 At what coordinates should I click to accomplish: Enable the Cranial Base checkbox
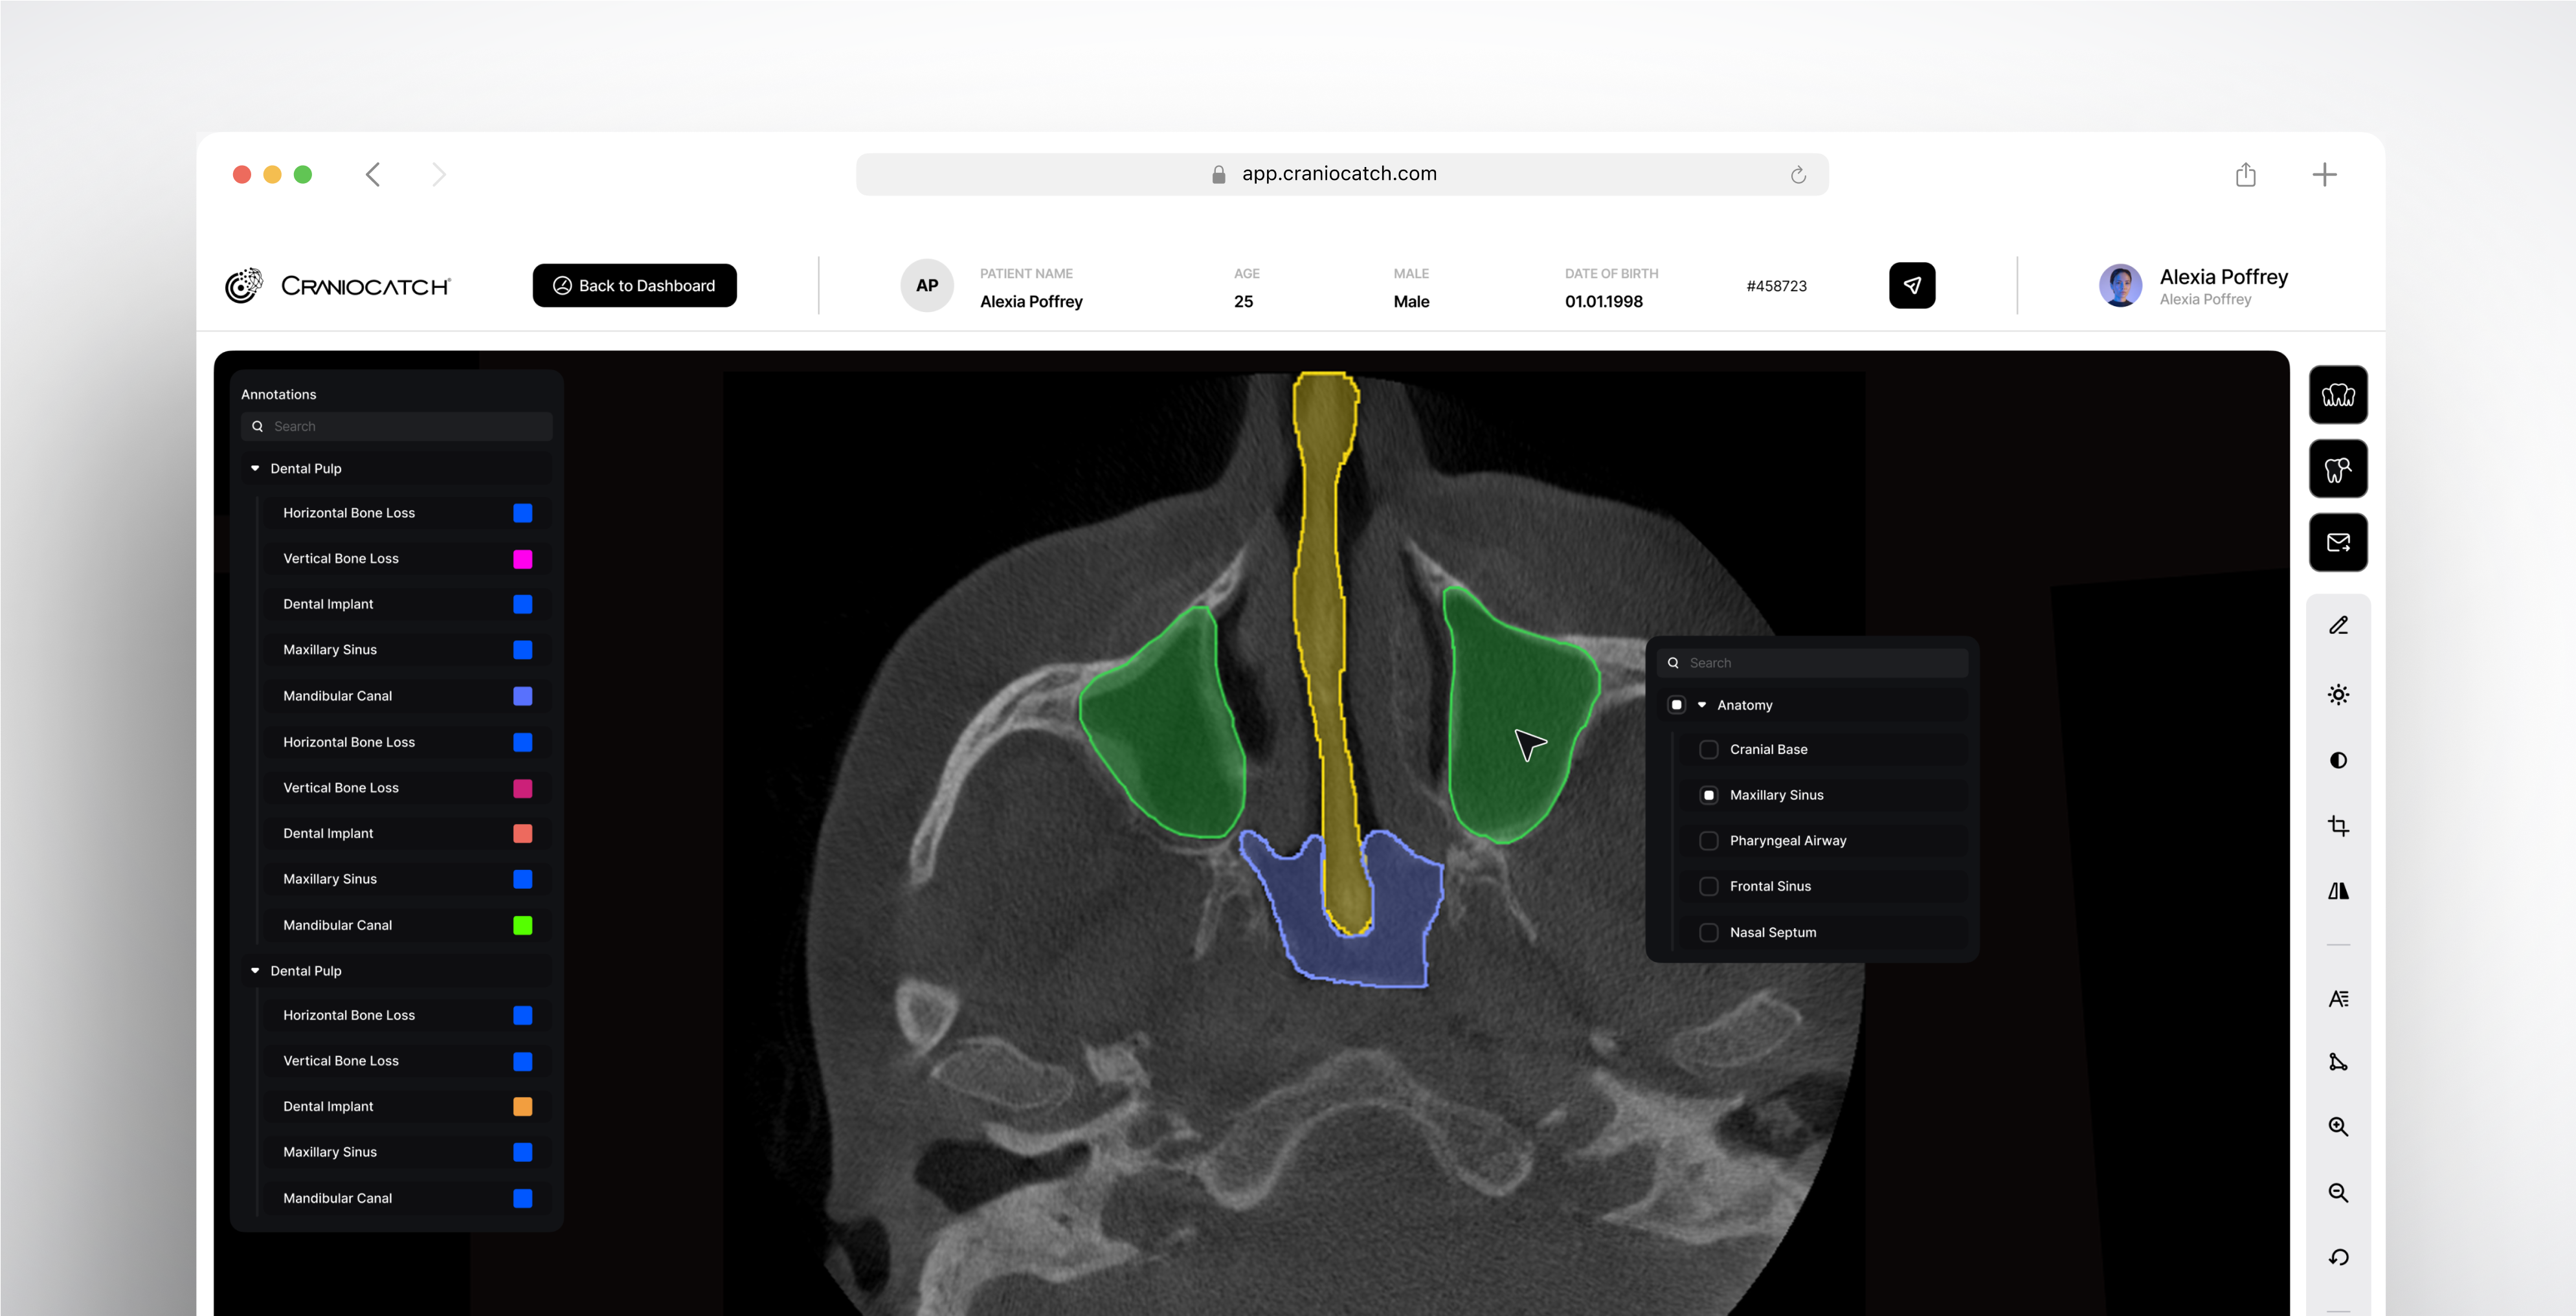click(1709, 749)
